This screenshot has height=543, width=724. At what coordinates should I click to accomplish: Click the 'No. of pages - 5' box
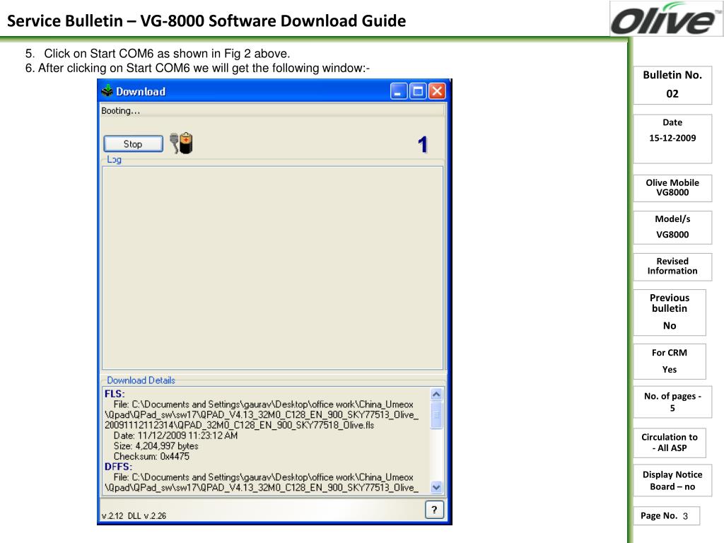coord(672,402)
